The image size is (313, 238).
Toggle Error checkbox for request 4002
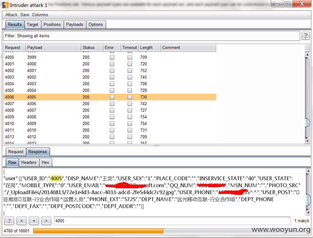tap(112, 71)
